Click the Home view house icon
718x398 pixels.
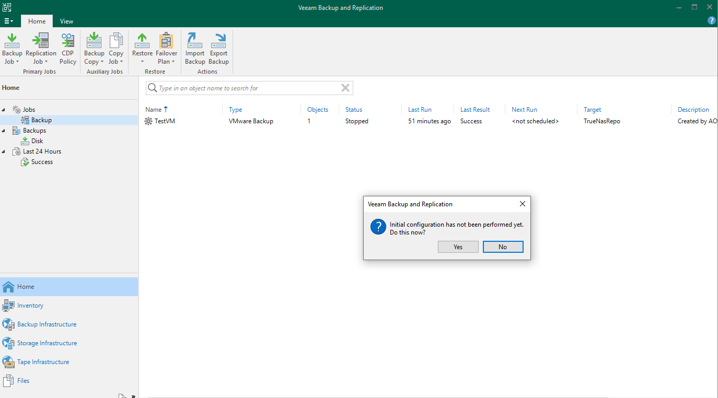coord(8,287)
